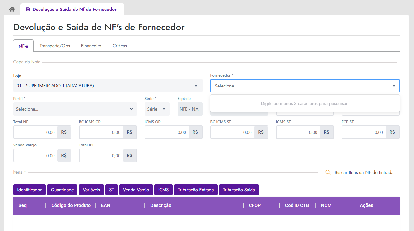Switch to the Transporte/Obs tab

click(55, 46)
